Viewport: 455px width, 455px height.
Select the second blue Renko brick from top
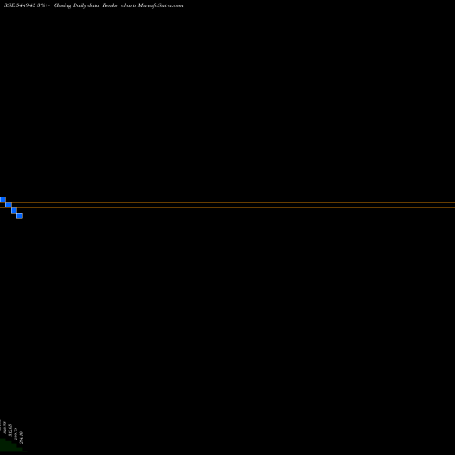(x=8, y=205)
